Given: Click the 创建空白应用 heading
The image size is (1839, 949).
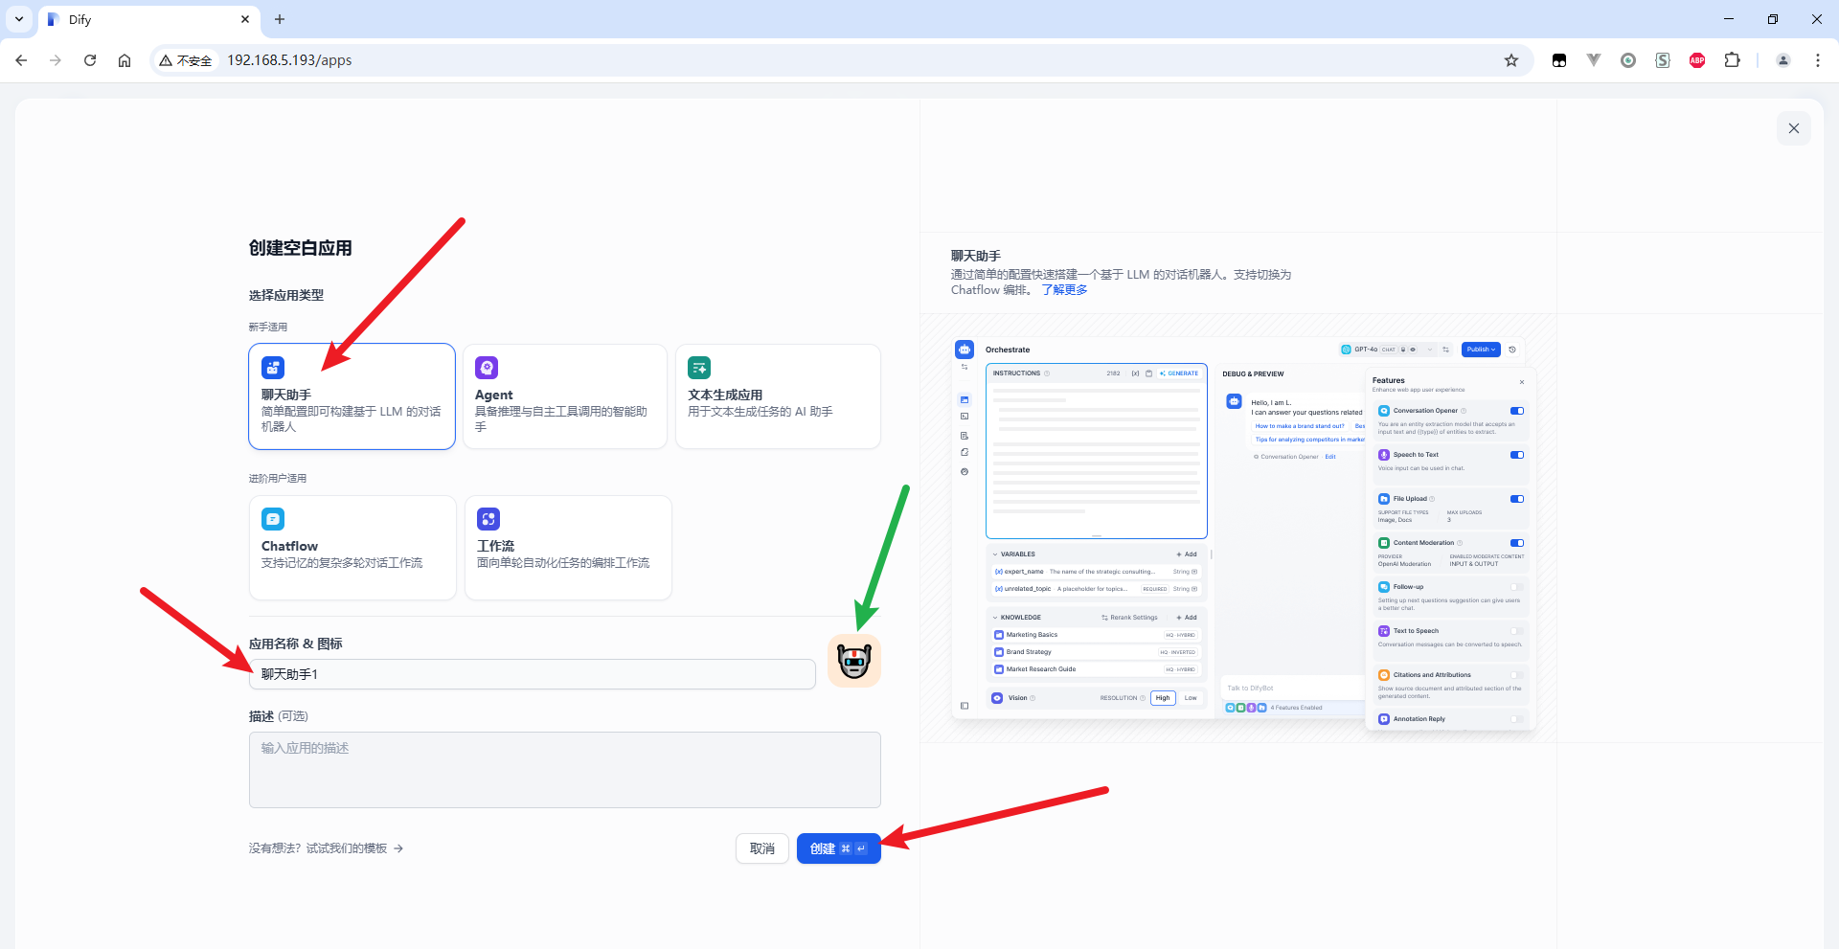Looking at the screenshot, I should 301,248.
